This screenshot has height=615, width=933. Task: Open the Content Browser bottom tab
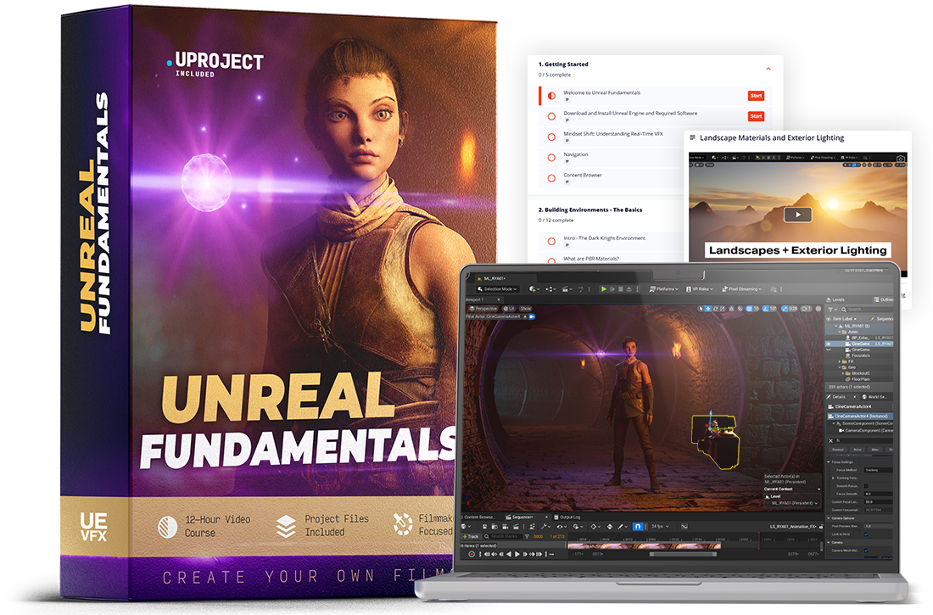(479, 517)
